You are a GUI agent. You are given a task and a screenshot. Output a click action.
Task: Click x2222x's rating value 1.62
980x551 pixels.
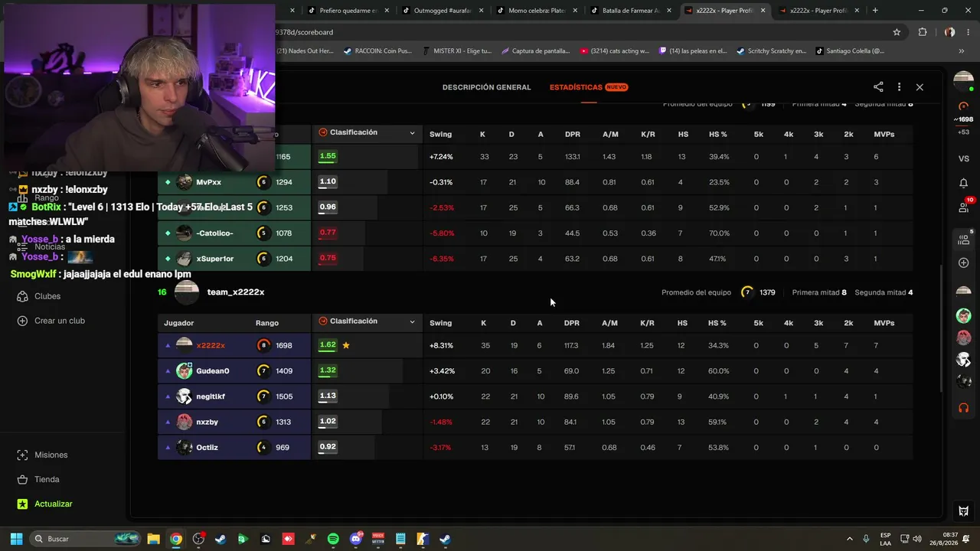click(x=327, y=345)
